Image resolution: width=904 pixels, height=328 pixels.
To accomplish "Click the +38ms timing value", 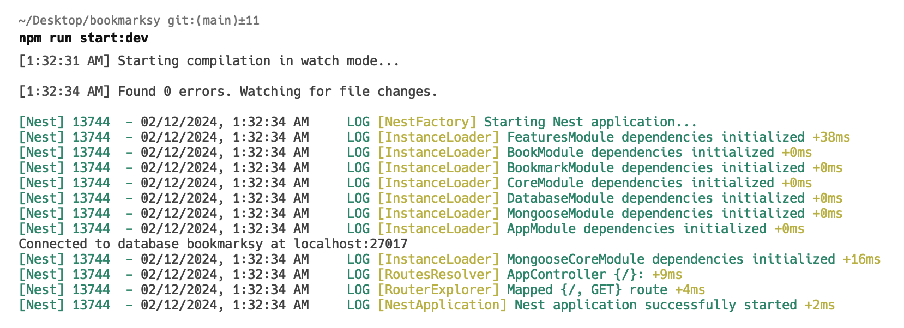I will pos(830,137).
